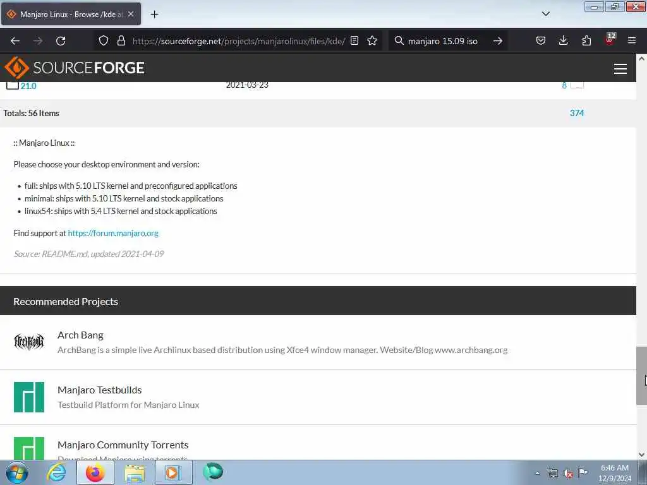The image size is (647, 485).
Task: Open the extensions puzzle icon
Action: coord(586,40)
